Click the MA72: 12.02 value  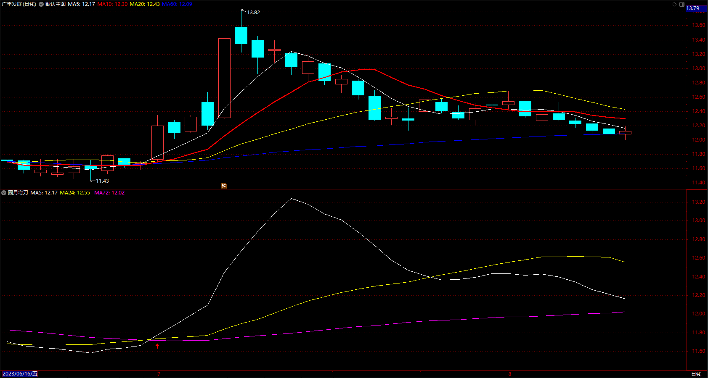pos(109,193)
